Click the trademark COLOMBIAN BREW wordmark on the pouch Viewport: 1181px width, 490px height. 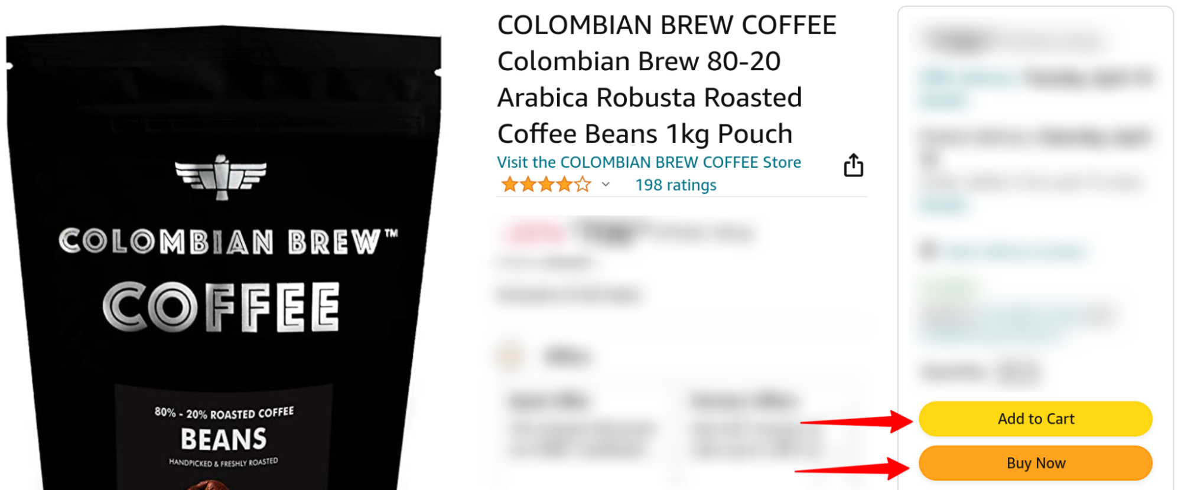[228, 242]
